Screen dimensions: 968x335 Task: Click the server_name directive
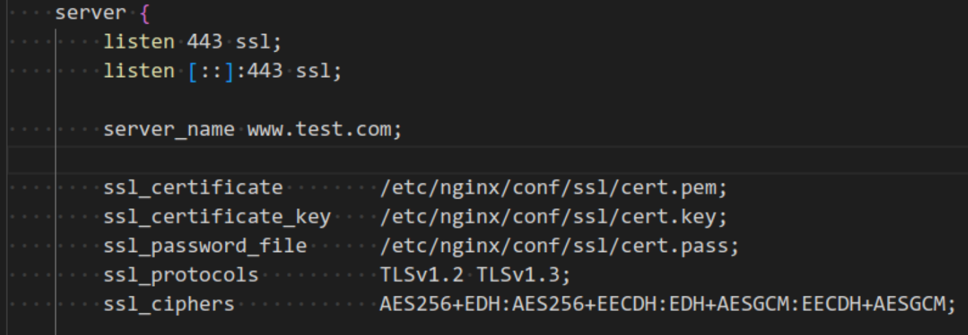coord(169,129)
